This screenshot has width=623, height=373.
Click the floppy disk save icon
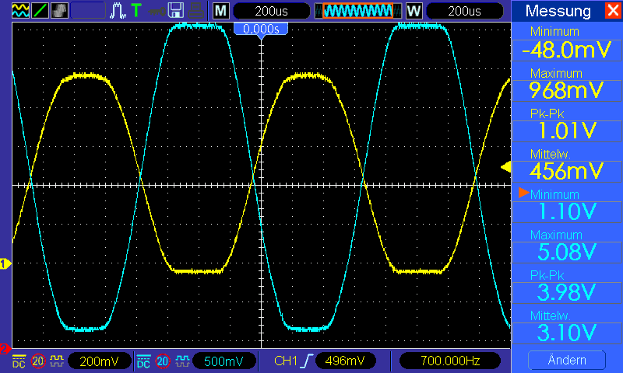(176, 11)
